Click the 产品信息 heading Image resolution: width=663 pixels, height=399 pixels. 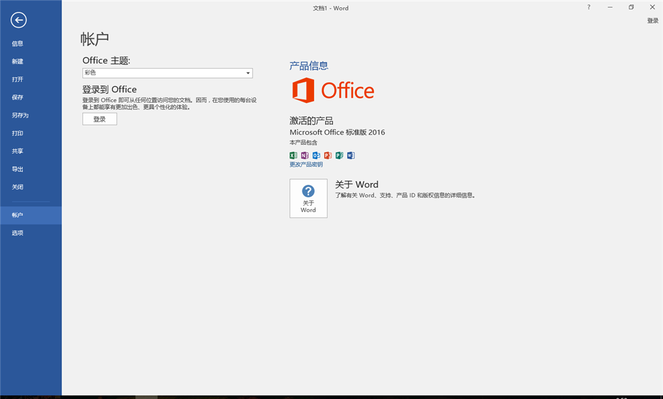point(309,66)
